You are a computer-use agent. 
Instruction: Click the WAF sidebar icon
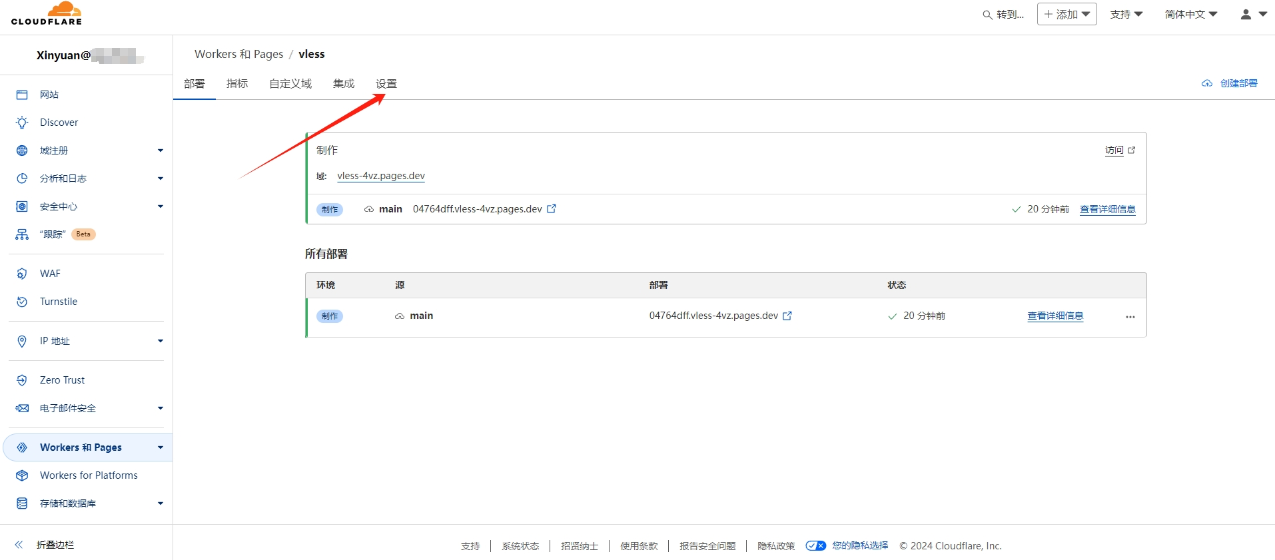click(22, 274)
